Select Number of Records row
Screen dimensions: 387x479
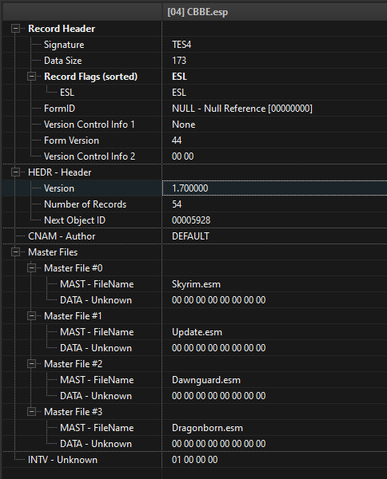[x=194, y=204]
